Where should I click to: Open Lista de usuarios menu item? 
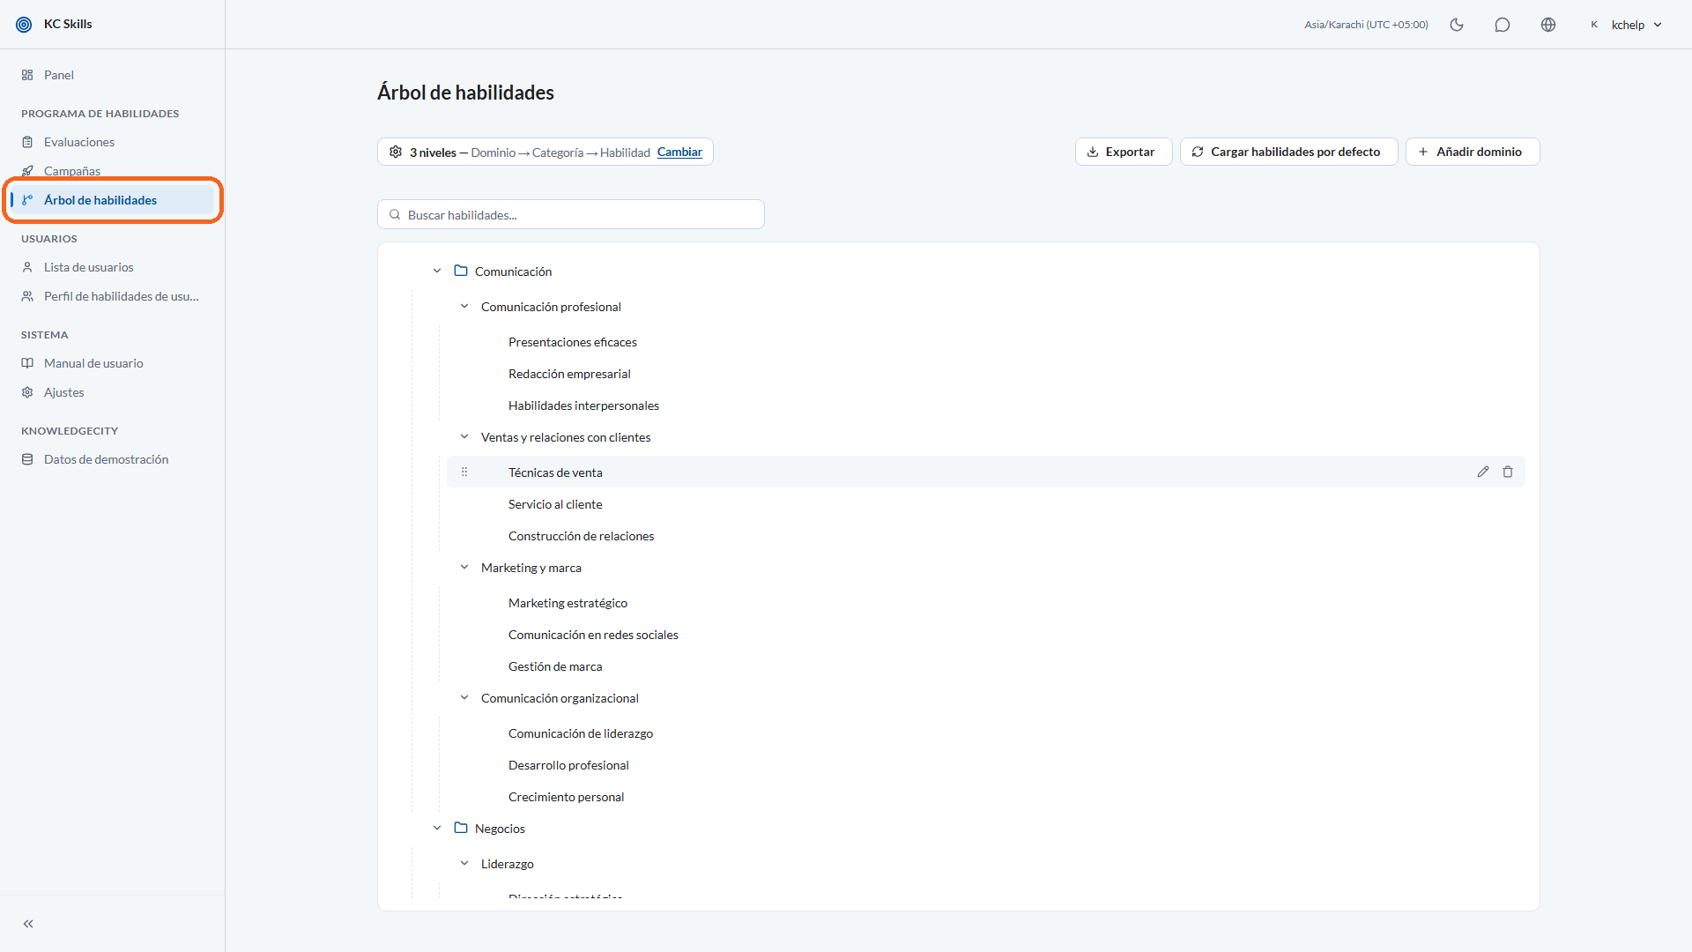coord(88,267)
